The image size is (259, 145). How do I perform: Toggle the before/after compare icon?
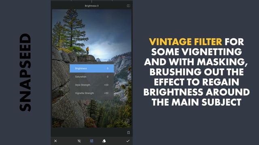click(128, 6)
